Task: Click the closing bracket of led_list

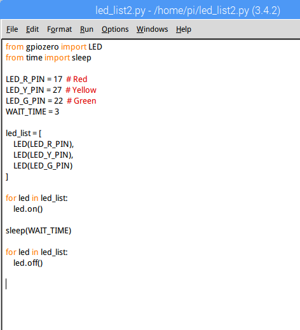Action: tap(7, 177)
